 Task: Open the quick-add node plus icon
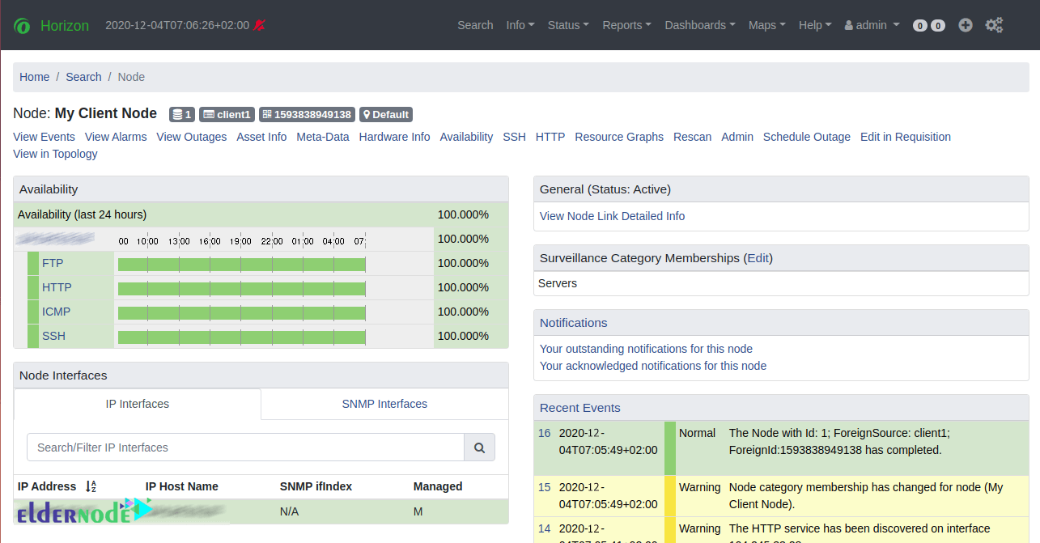tap(965, 25)
